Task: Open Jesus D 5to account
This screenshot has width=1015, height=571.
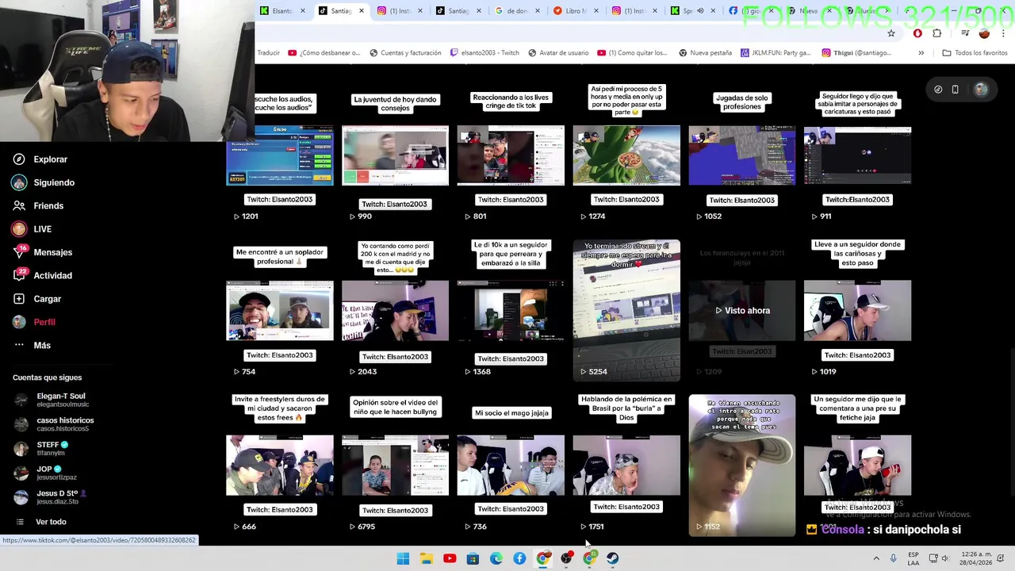Action: 50,497
